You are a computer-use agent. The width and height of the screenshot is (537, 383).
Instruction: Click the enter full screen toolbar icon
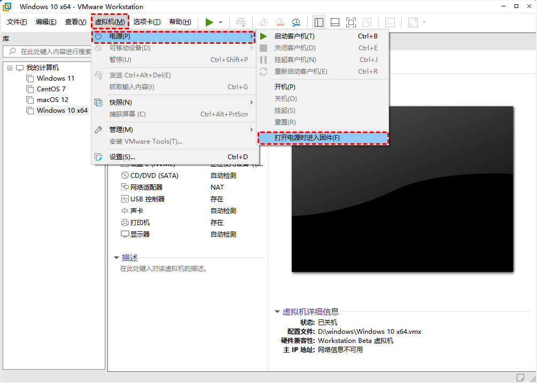click(351, 22)
